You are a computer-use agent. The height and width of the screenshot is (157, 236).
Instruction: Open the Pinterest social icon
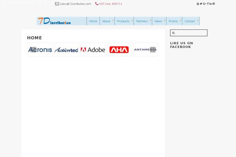[x=214, y=4]
